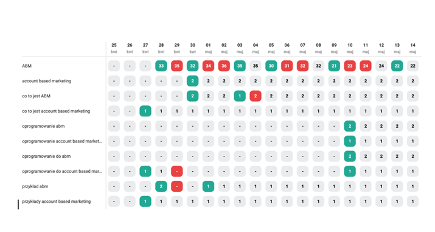This screenshot has height=232, width=435.
Task: Click the green 1 cell in 'przykłady account based marketing'
Action: tap(145, 202)
